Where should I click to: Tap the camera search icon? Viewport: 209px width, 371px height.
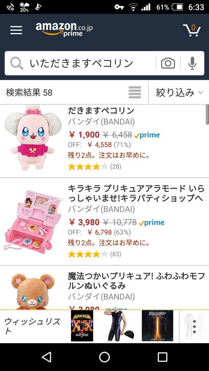168,63
